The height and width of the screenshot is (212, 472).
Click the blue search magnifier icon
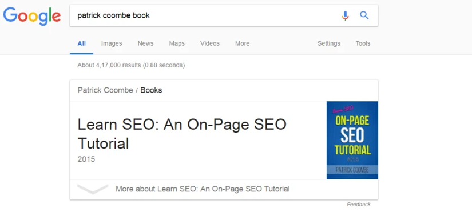point(364,15)
